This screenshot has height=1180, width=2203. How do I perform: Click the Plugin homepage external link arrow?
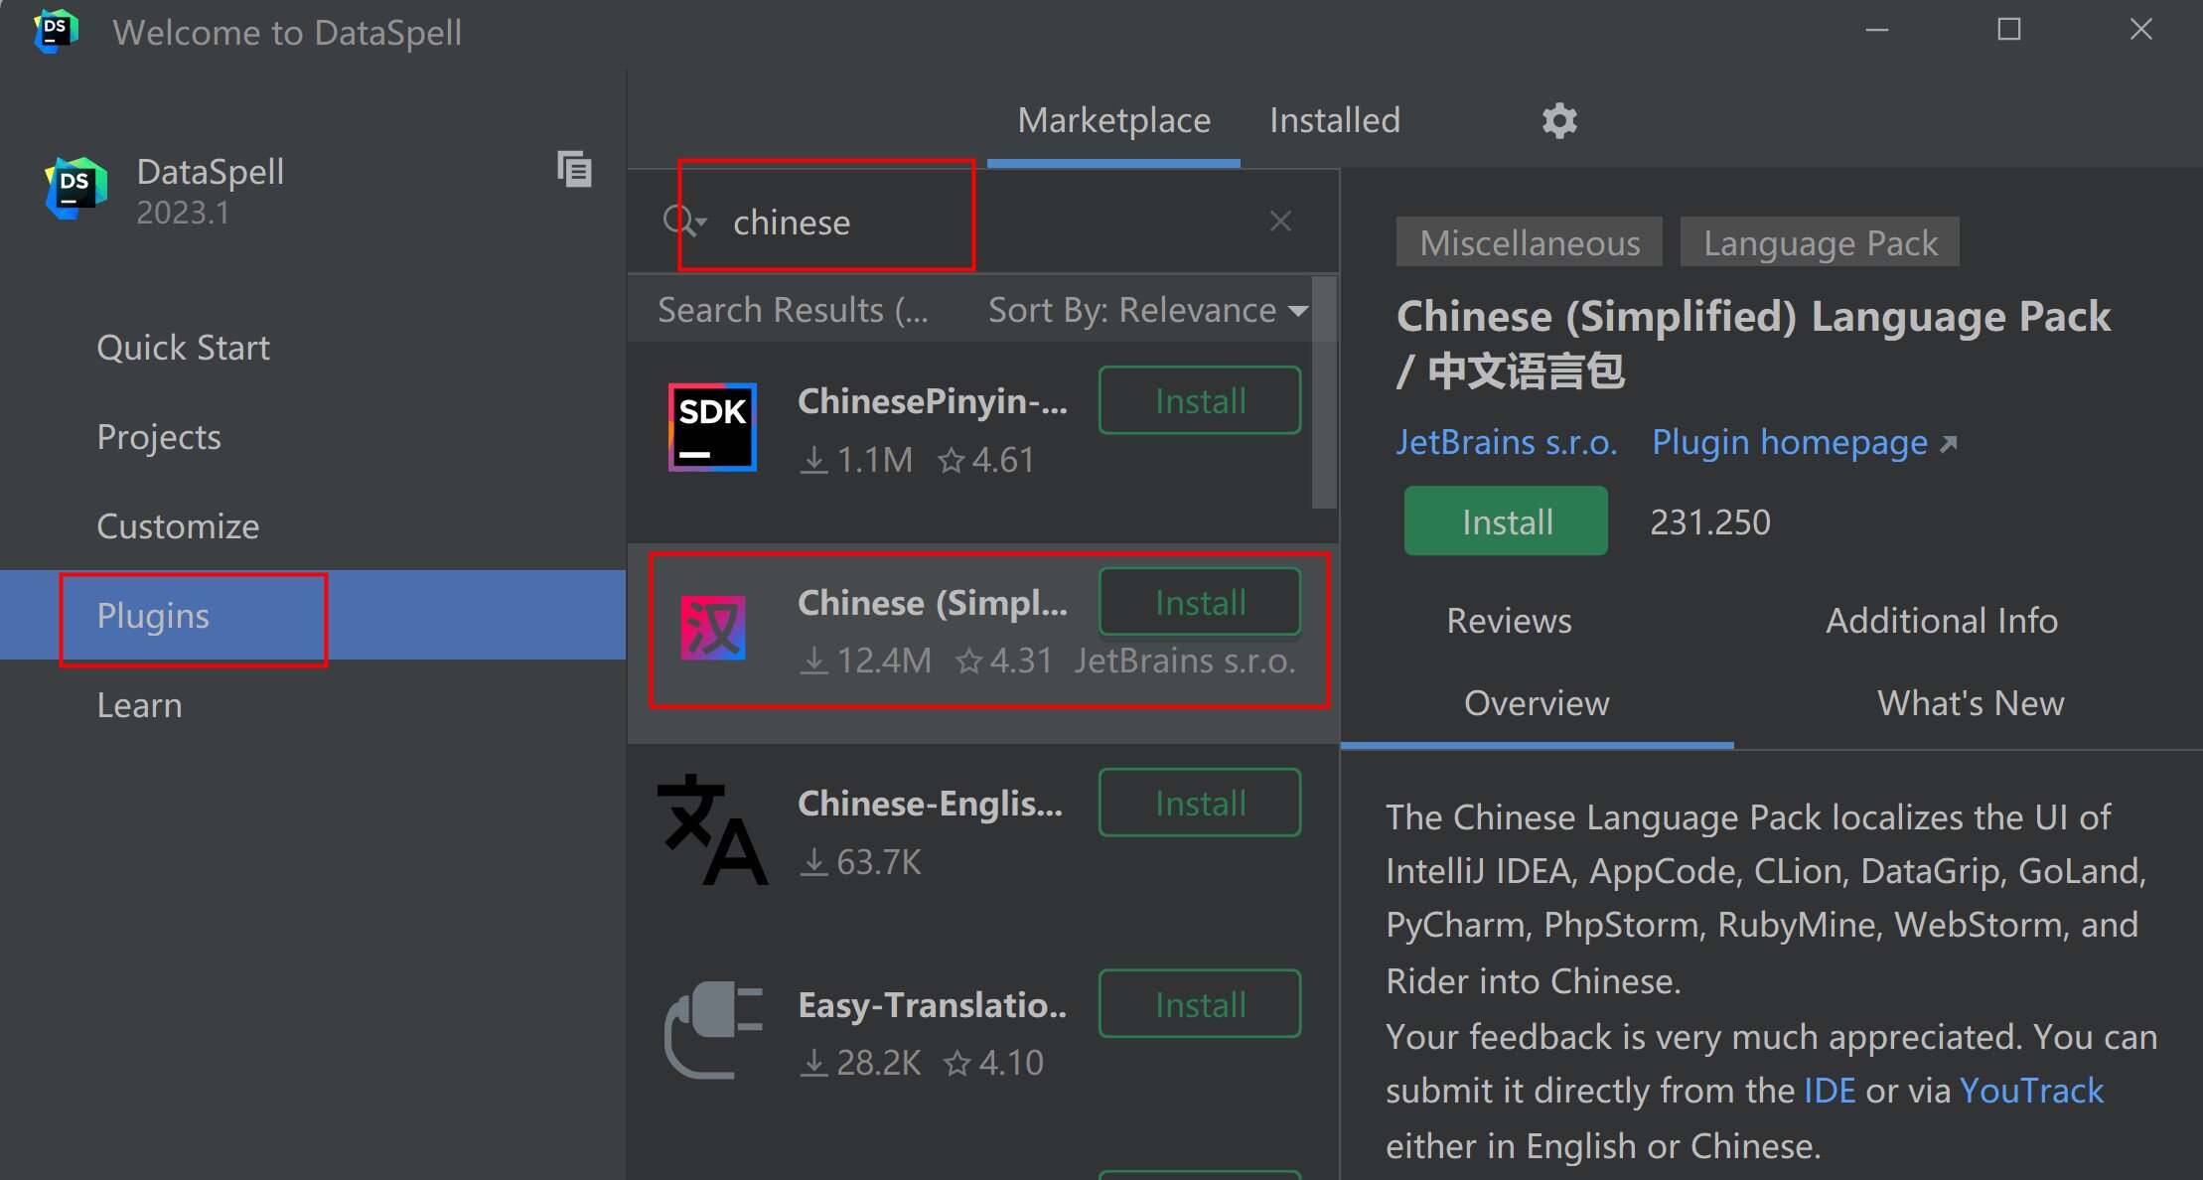point(1949,443)
